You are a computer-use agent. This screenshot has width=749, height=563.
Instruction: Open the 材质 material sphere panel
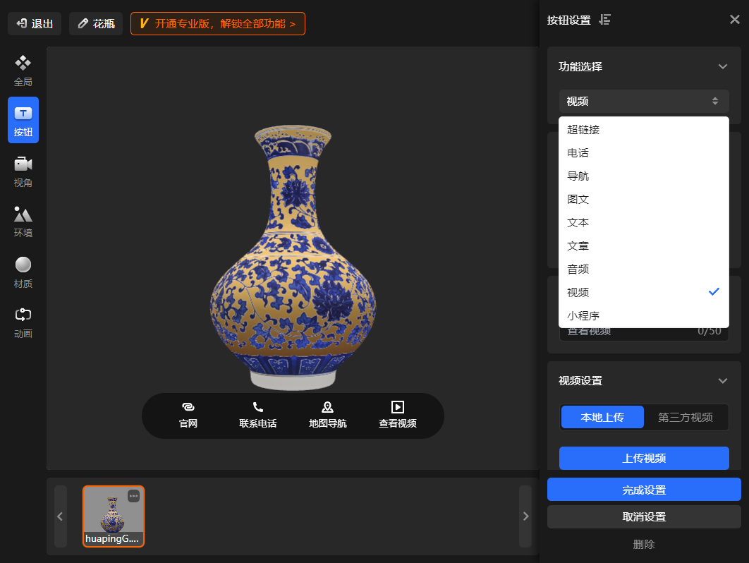tap(23, 272)
